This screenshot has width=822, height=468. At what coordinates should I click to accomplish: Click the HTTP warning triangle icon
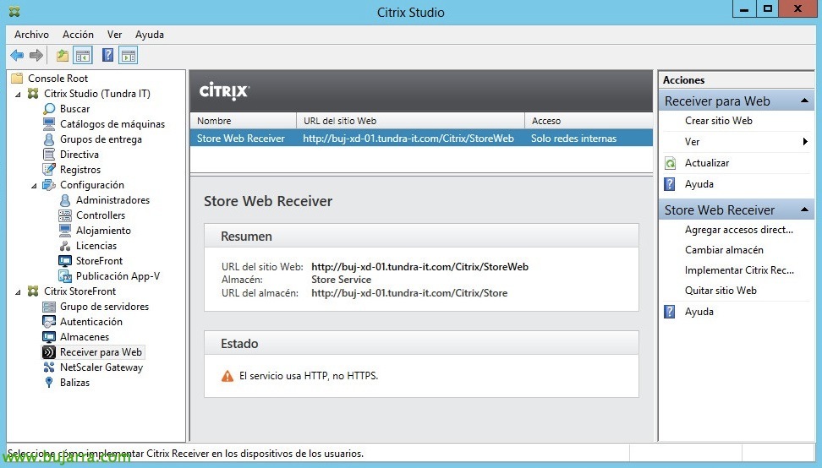227,376
